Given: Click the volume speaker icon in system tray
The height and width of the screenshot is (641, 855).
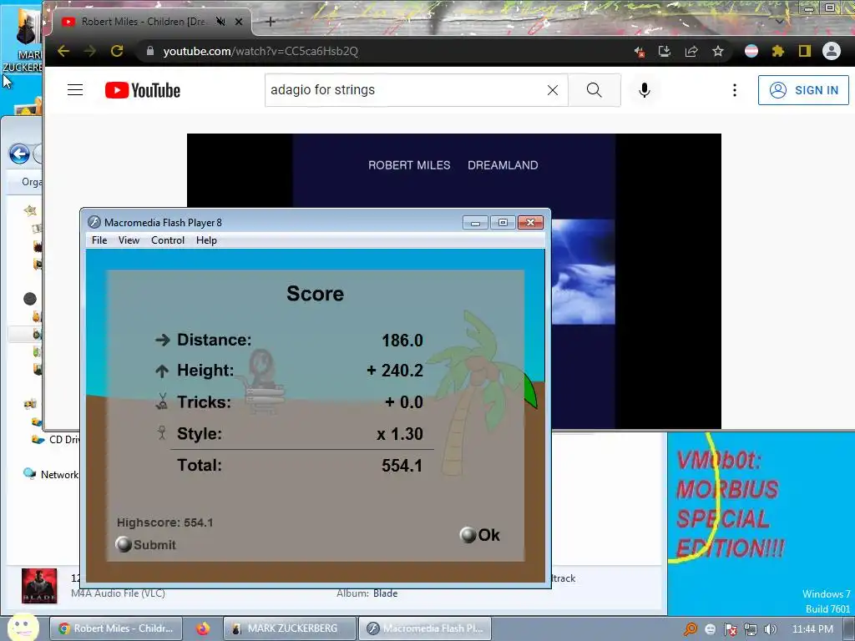Looking at the screenshot, I should pos(771,629).
